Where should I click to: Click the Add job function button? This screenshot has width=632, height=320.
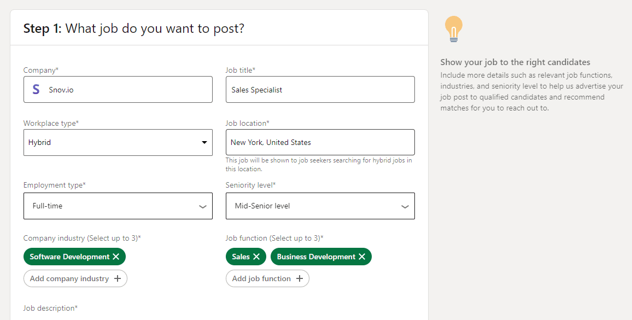261,278
